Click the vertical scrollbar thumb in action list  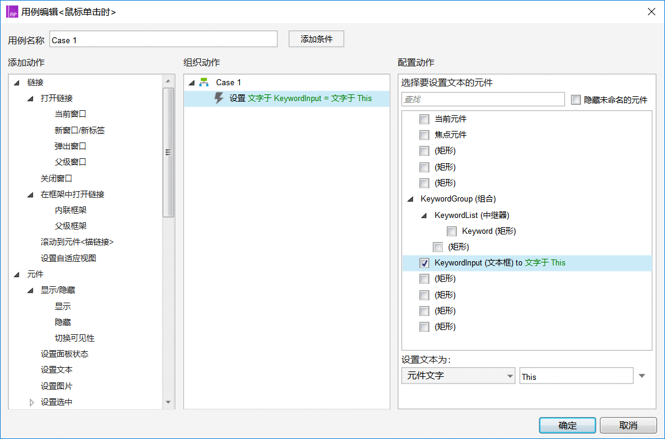coord(168,152)
